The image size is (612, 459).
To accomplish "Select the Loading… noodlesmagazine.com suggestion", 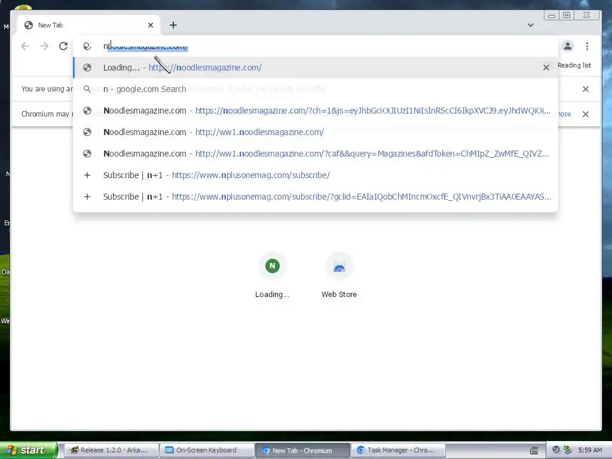I will [x=316, y=68].
